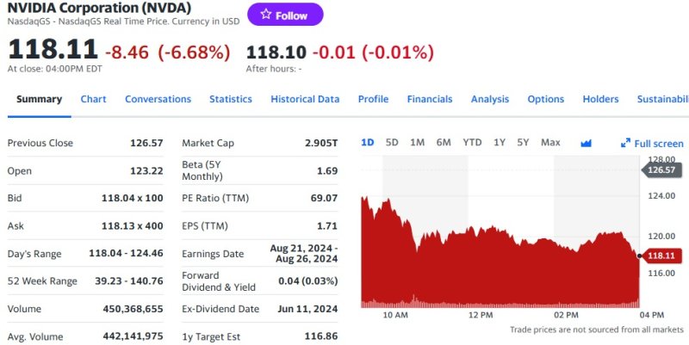Go to the Statistics tab
The width and height of the screenshot is (689, 345).
231,99
